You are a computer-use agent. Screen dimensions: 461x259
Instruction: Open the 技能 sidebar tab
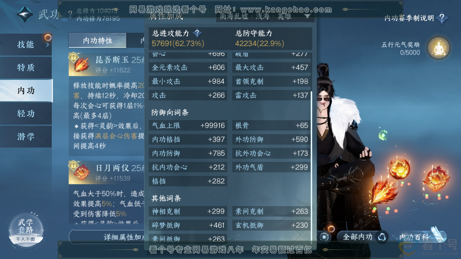(26, 45)
